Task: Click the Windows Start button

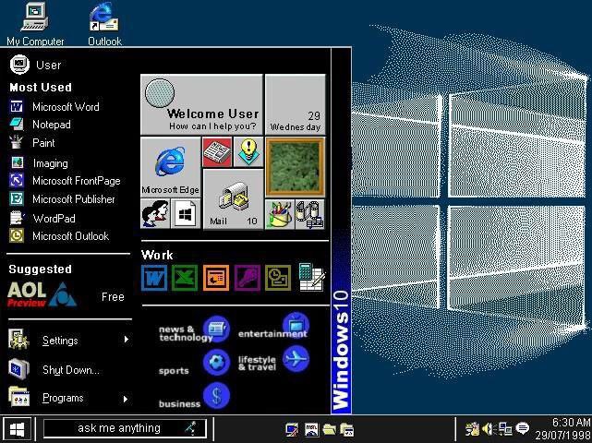Action: tap(17, 429)
